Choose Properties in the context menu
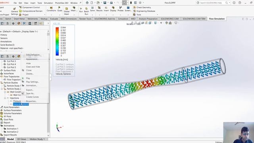Screen dimensions: 254x143 [x=31, y=101]
